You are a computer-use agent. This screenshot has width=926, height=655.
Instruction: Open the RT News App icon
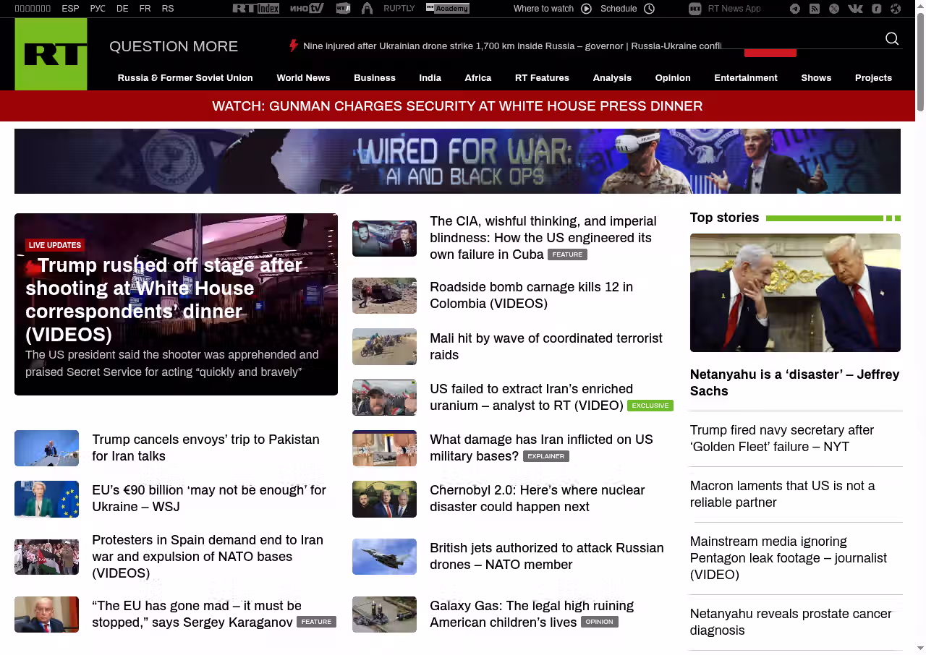point(695,9)
